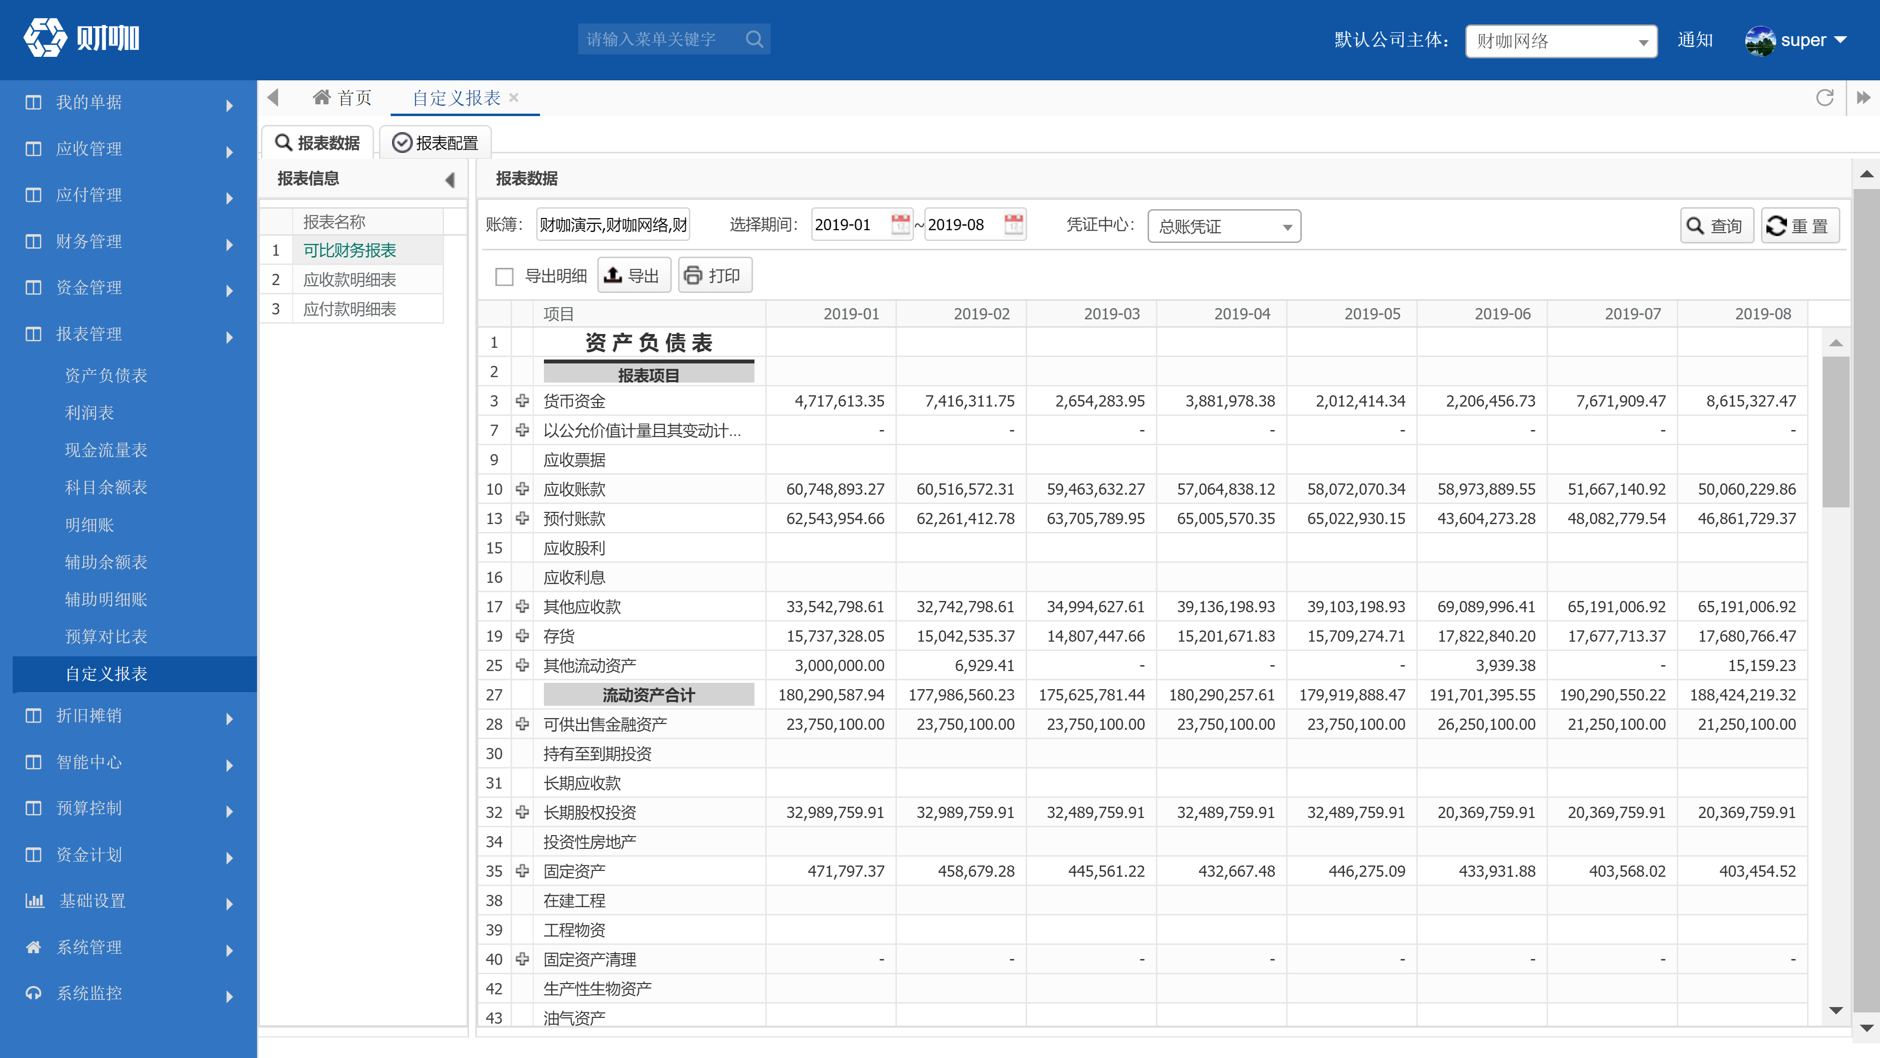Click the 查询 button

coord(1716,226)
